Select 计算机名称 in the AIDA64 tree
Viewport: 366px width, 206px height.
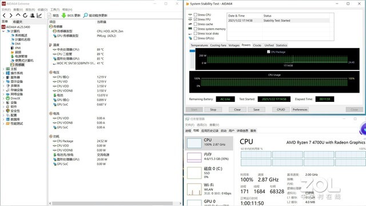[x=22, y=39]
